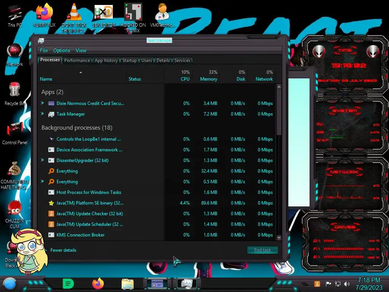The image size is (389, 292).
Task: Open Firefox from the taskbar
Action: (x=98, y=284)
